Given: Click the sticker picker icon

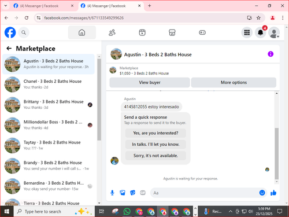Looking at the screenshot, I should (x=132, y=193).
